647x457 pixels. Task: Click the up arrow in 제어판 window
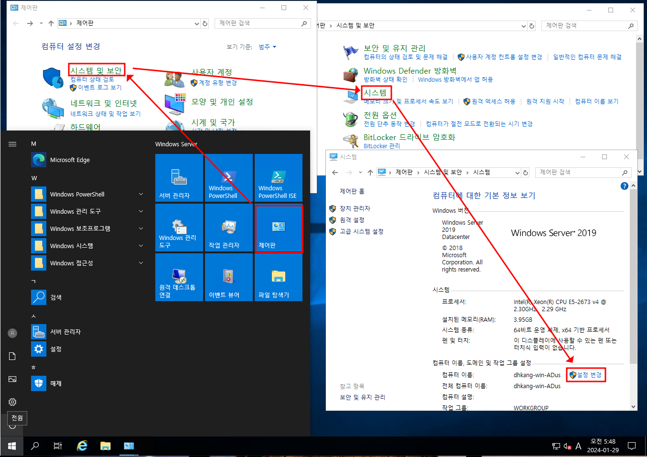click(x=51, y=23)
